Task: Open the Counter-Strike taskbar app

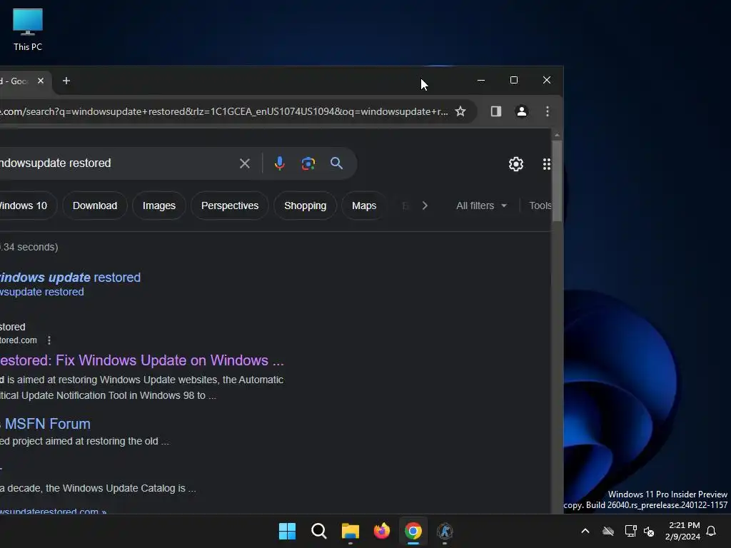Action: click(x=445, y=531)
